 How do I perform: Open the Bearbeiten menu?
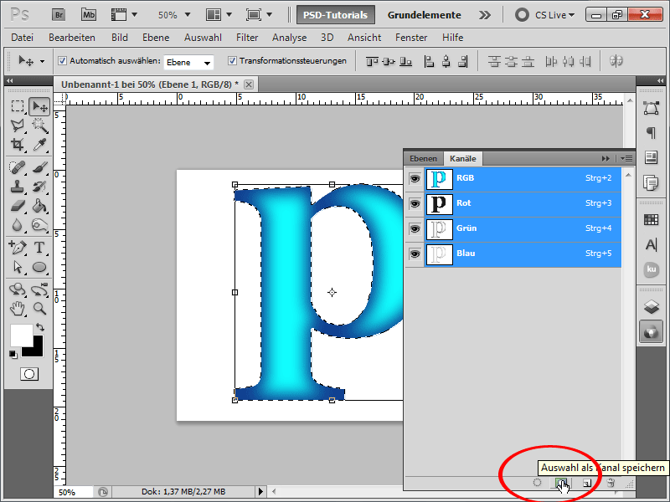coord(72,38)
